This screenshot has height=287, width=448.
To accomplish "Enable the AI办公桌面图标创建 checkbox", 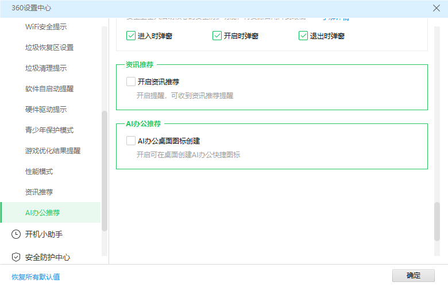I will pos(131,141).
